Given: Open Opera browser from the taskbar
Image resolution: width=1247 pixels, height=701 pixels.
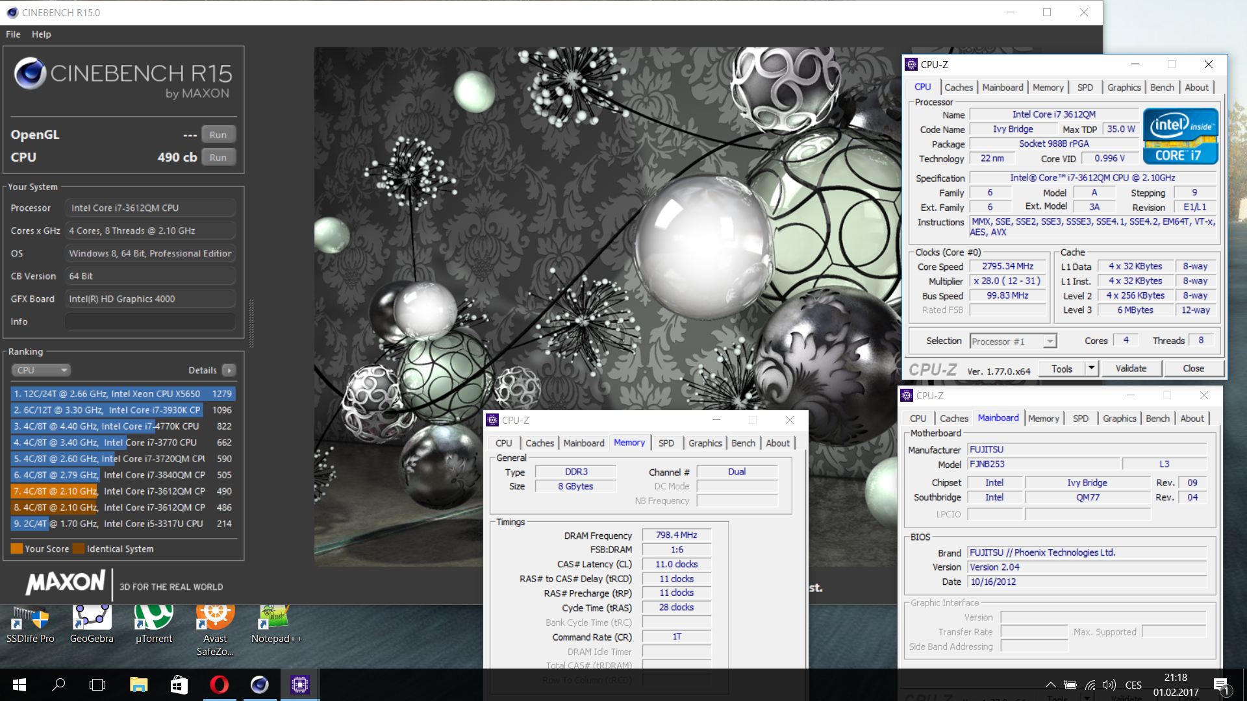Looking at the screenshot, I should [220, 685].
